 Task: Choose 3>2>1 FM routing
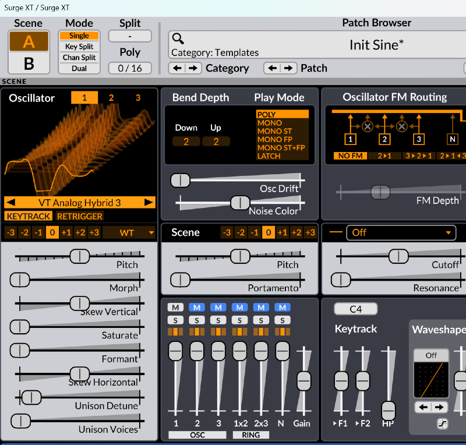tap(419, 156)
